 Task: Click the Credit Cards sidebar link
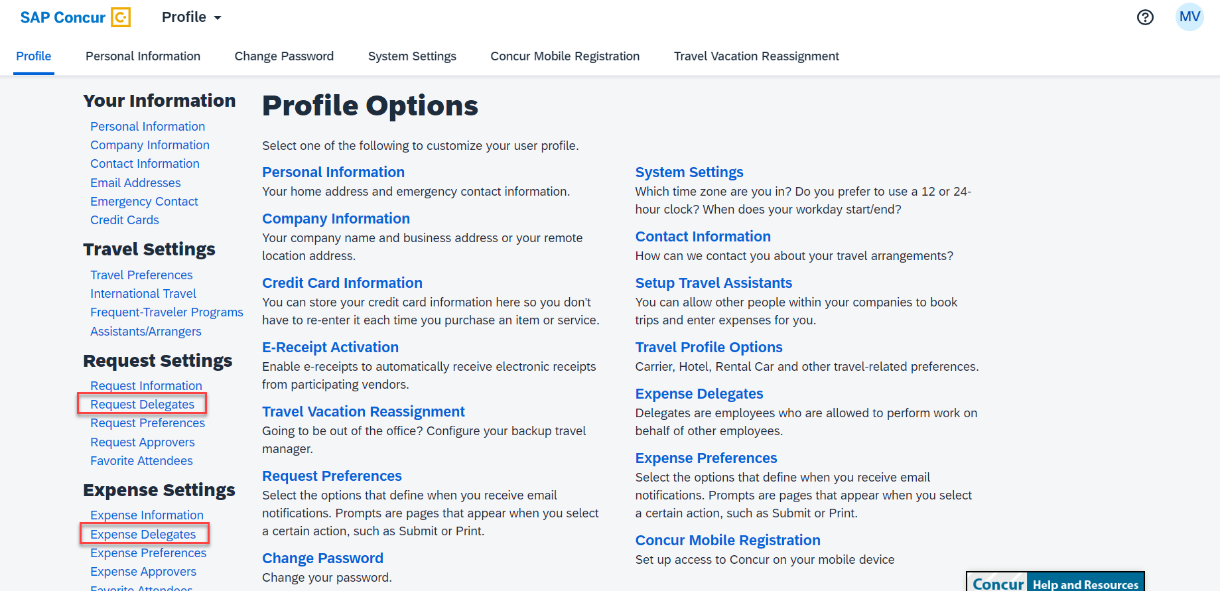[125, 220]
